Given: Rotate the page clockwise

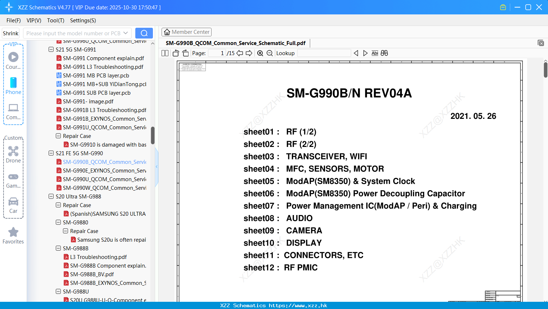Looking at the screenshot, I should tap(185, 53).
